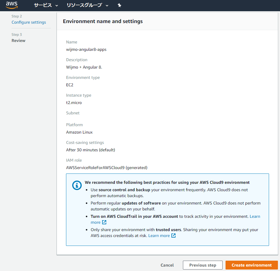Cancel the environment creation
280x271 pixels.
pyautogui.click(x=167, y=265)
